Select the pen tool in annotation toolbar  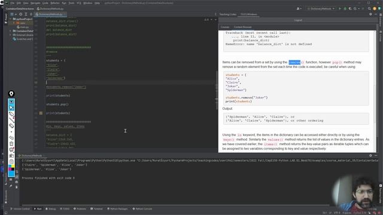click(x=11, y=114)
